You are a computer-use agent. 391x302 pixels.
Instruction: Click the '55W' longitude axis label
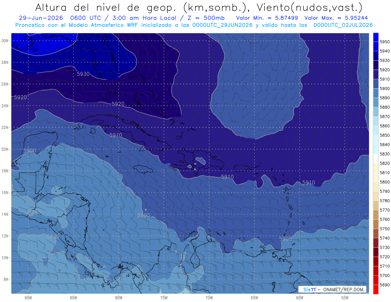(x=345, y=298)
